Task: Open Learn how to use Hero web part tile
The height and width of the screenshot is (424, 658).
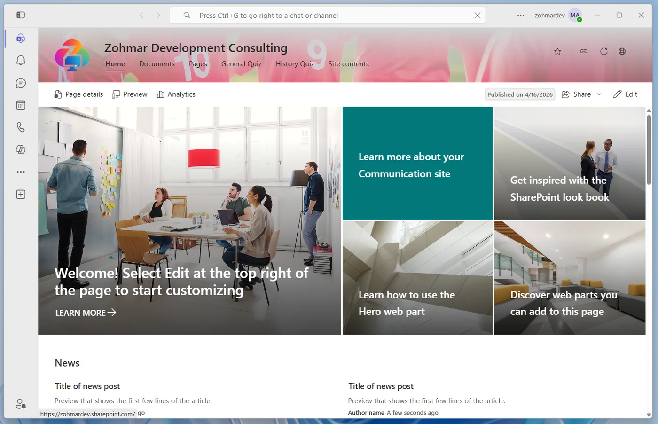Action: [x=418, y=278]
